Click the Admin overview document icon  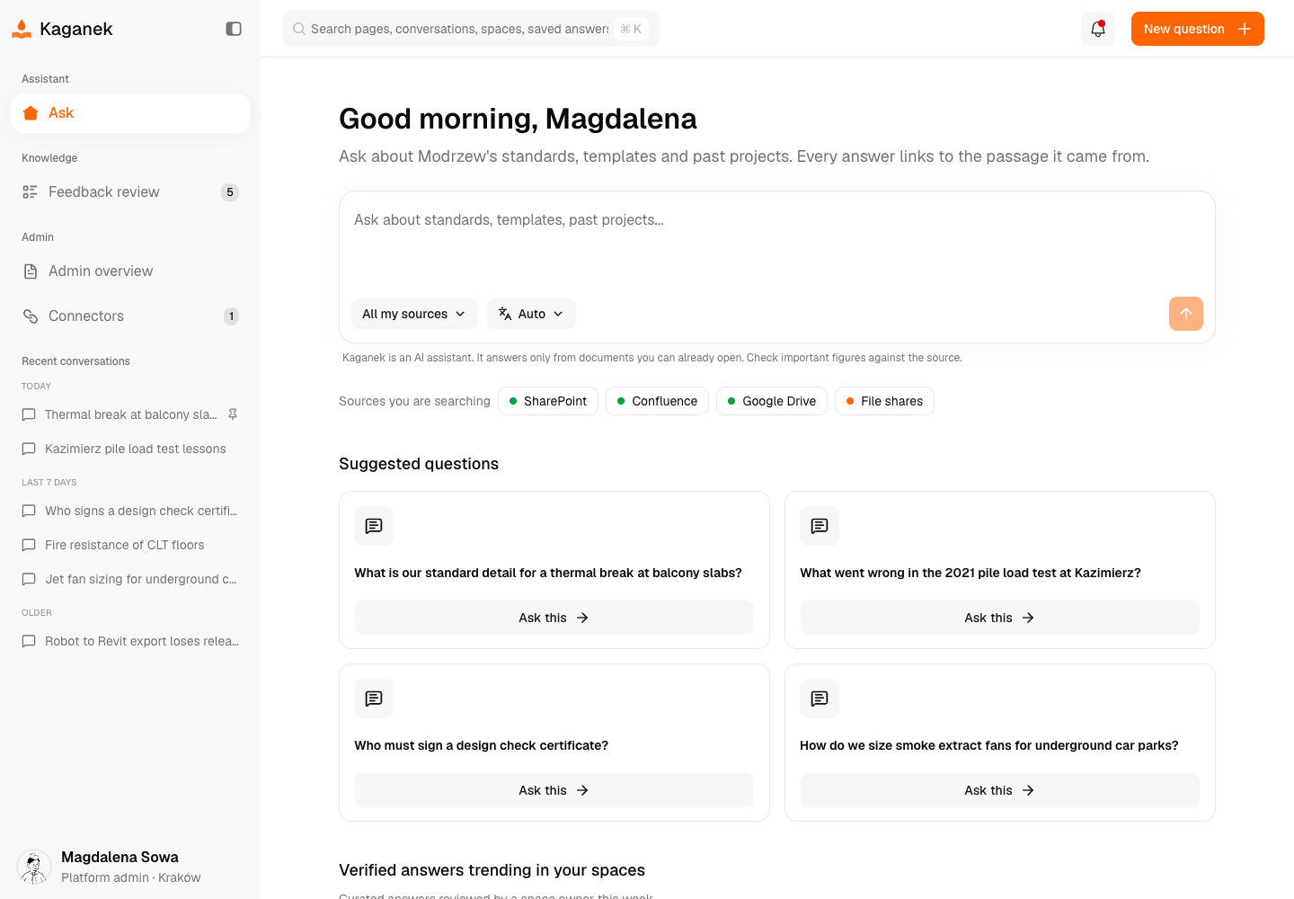(x=31, y=271)
